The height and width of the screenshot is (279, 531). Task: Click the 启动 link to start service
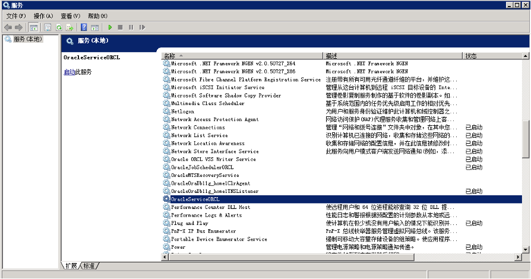click(69, 72)
